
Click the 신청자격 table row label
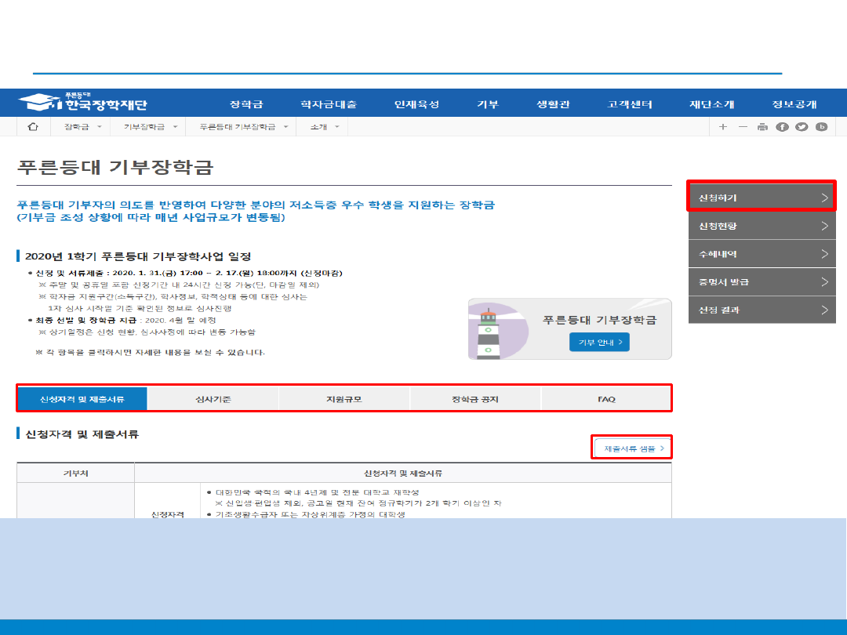coord(168,514)
